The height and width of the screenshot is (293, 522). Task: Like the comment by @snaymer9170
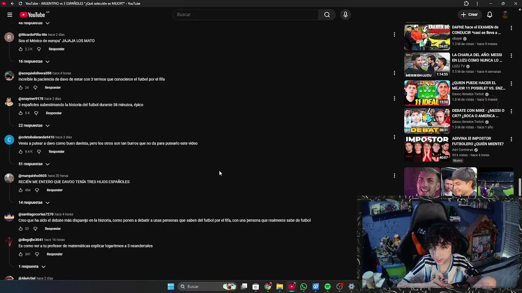coord(21,113)
